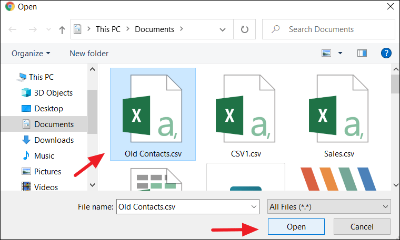Select the colorful striped file thumbnail
The height and width of the screenshot is (240, 400).
point(338,179)
